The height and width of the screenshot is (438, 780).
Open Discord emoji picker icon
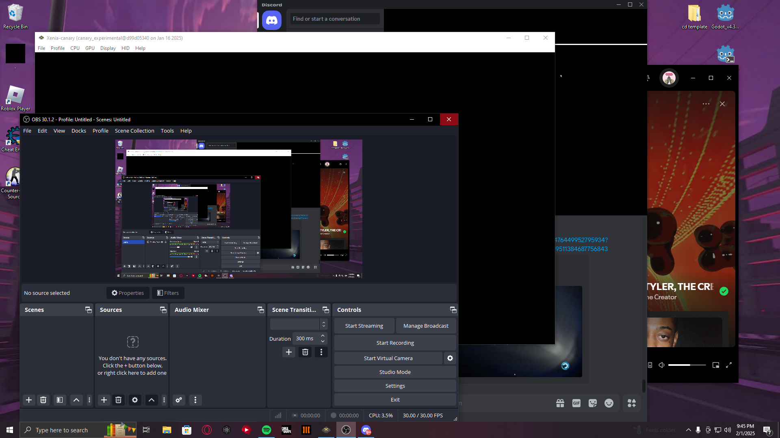pos(609,403)
